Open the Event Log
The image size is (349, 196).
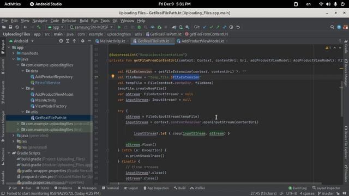coord(297,188)
